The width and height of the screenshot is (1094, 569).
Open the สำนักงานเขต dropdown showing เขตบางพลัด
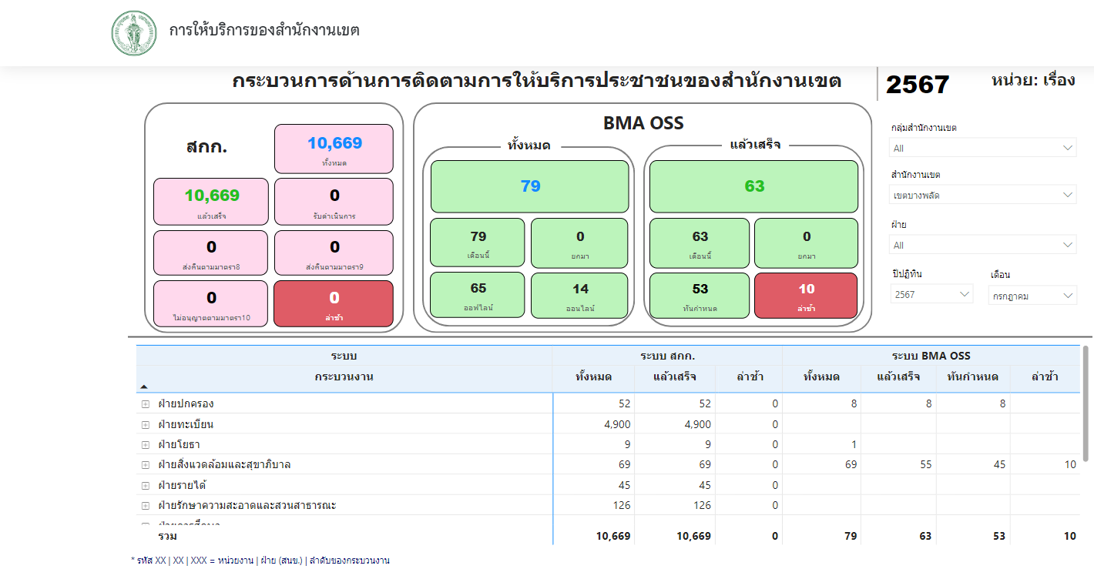[x=982, y=195]
